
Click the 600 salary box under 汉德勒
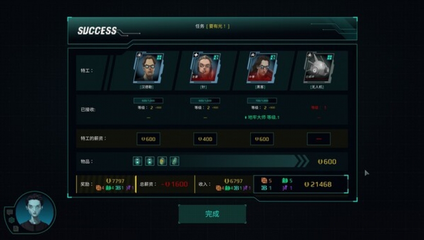pos(148,139)
